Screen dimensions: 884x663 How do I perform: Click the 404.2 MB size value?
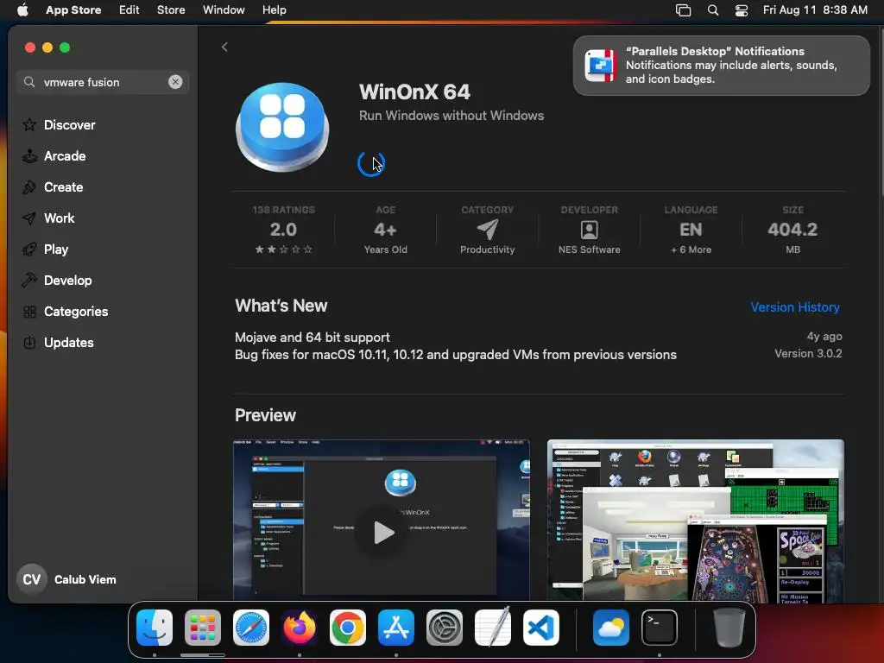(792, 230)
